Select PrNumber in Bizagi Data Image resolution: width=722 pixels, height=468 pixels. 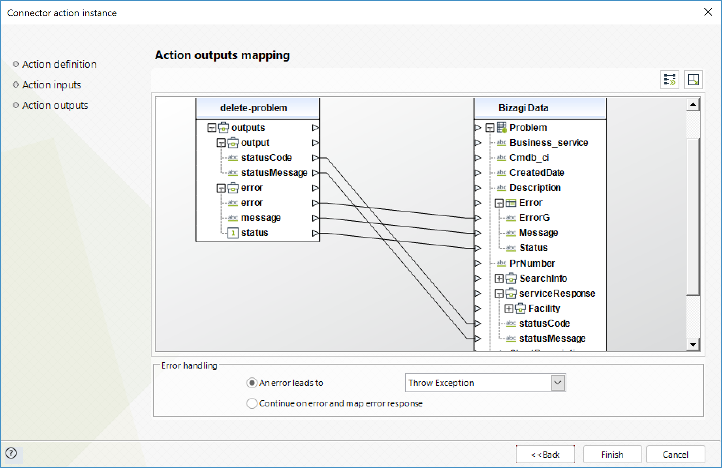(x=532, y=263)
